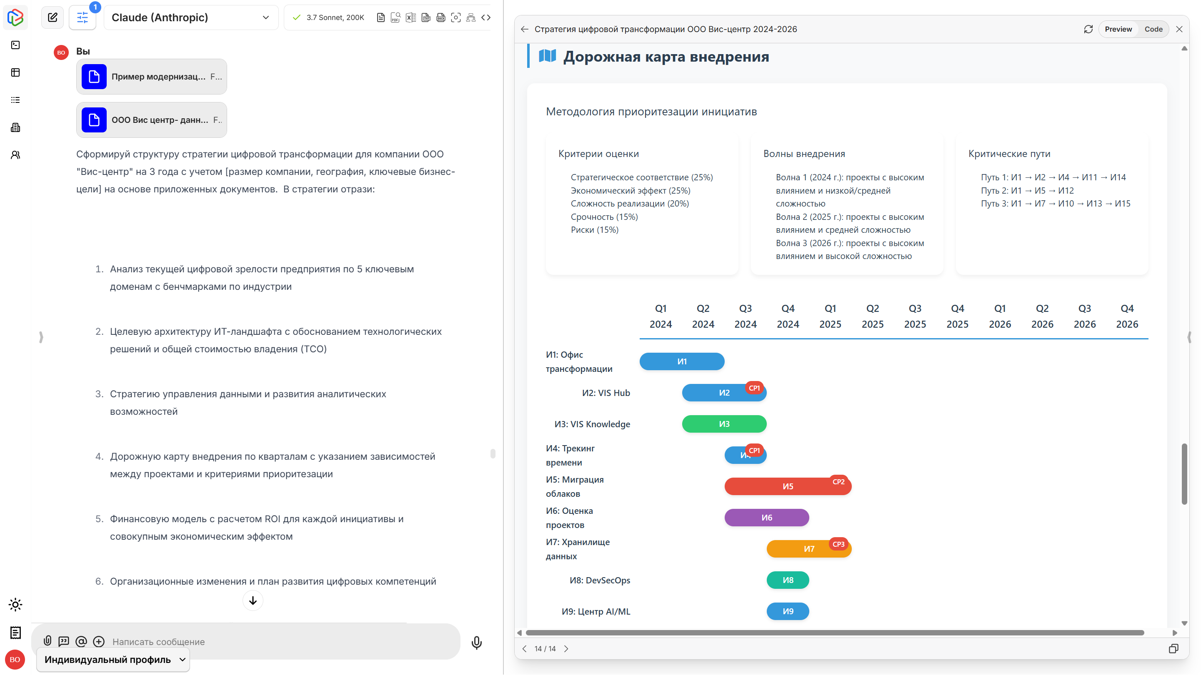
Task: Open the users icon in left sidebar
Action: [x=15, y=154]
